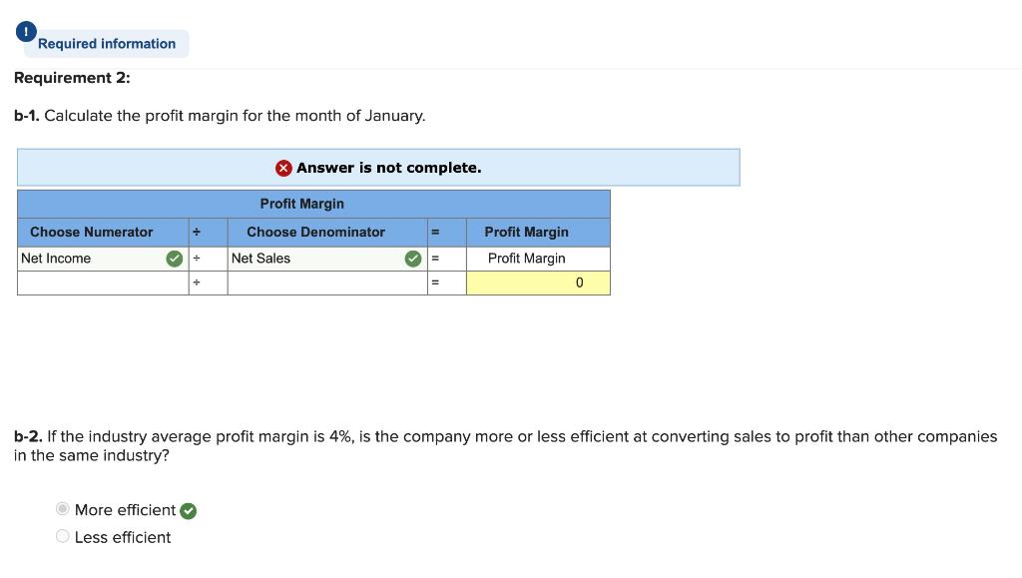Select the Profit Margin table header
Screen dimensions: 1022x578
tap(301, 204)
